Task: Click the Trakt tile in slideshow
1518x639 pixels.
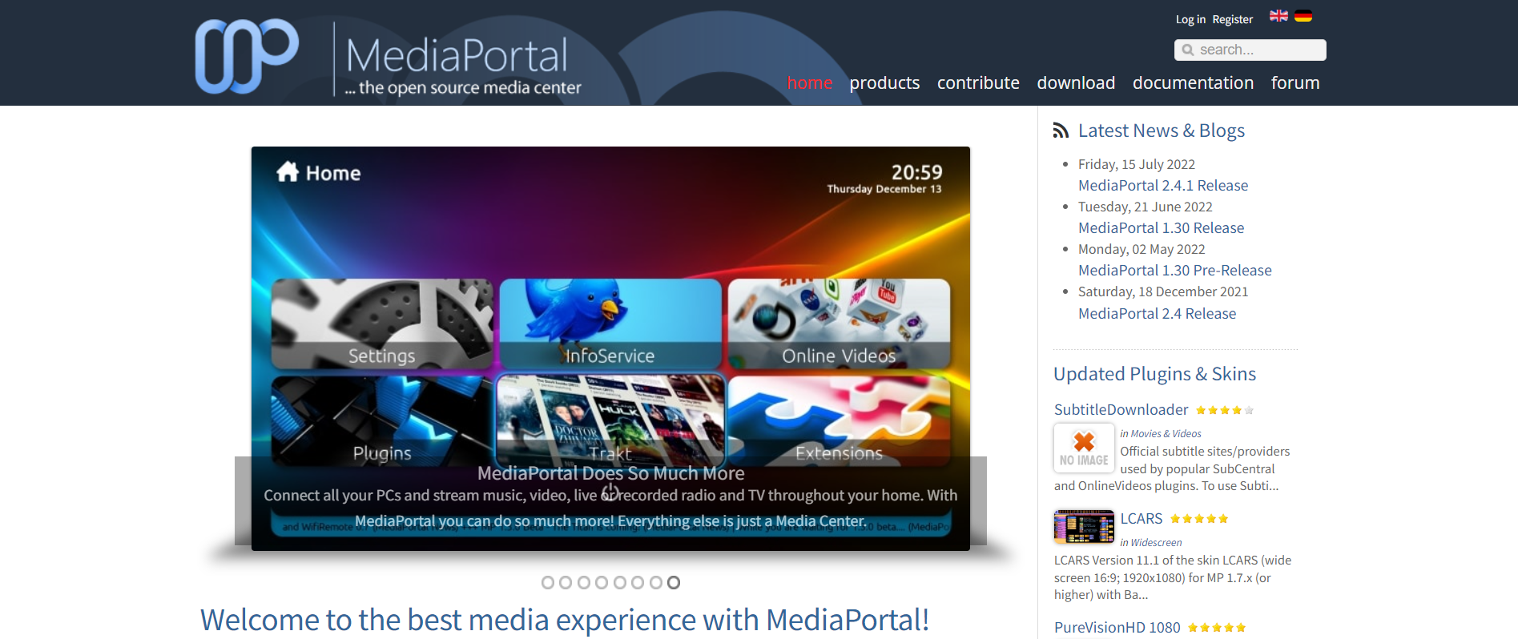Action: [x=610, y=420]
